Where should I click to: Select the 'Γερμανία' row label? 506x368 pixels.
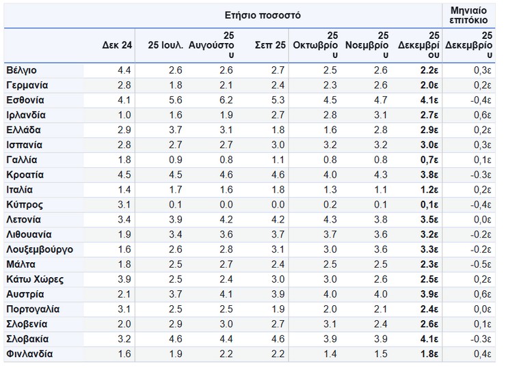coord(27,85)
